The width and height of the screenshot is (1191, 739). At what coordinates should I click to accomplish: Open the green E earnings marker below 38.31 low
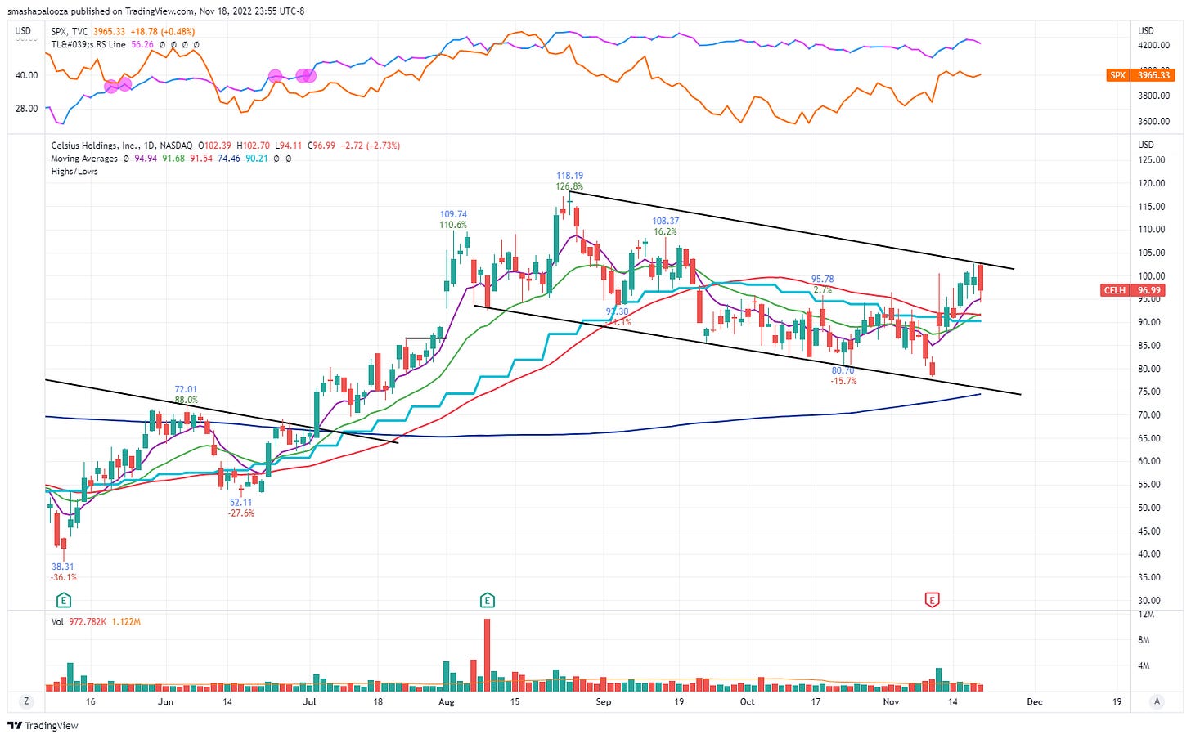[64, 601]
